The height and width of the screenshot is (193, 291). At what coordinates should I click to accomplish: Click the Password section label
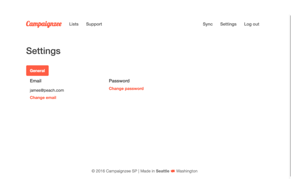119,81
